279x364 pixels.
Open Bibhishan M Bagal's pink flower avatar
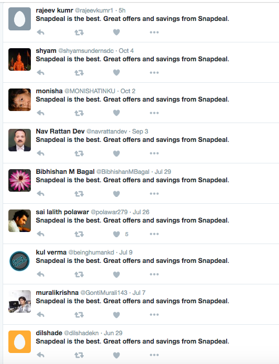[x=19, y=180]
